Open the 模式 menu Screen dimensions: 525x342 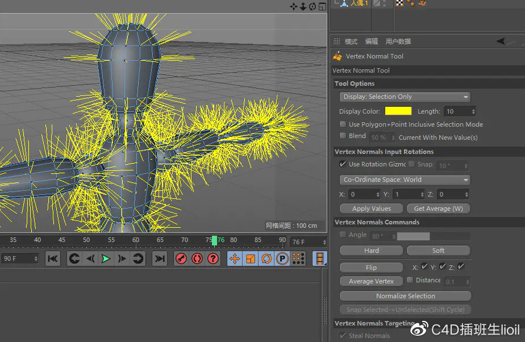(349, 41)
